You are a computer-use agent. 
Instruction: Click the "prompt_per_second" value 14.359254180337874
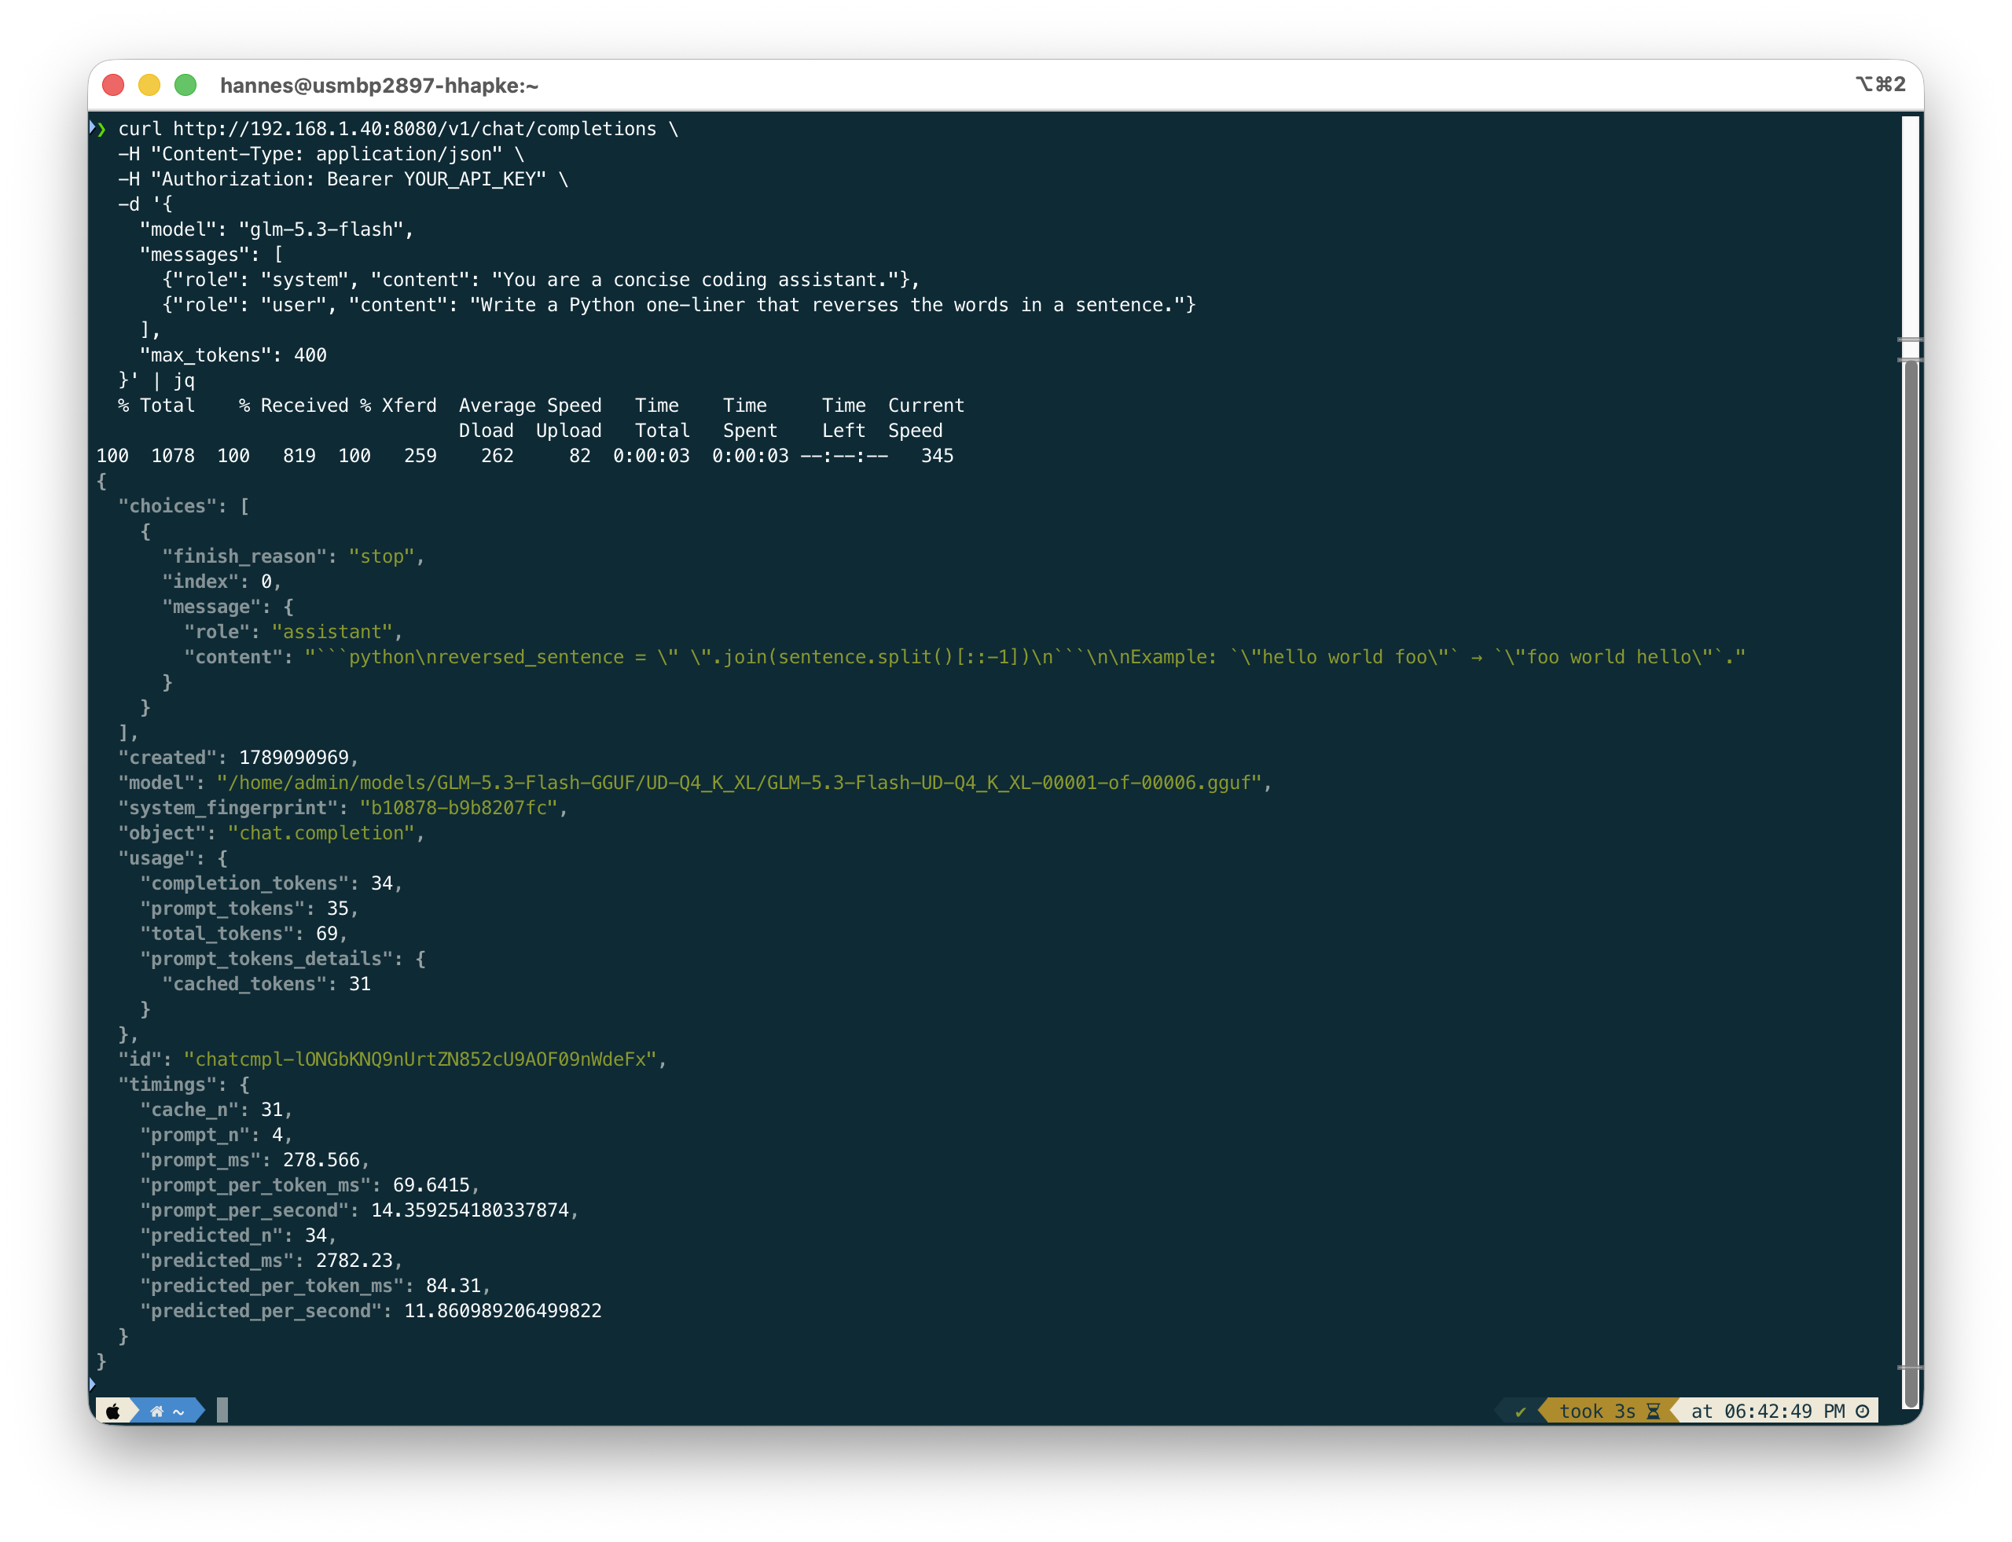[x=470, y=1210]
